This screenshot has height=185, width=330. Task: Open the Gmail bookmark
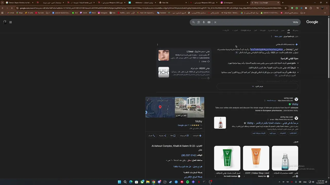10,13
